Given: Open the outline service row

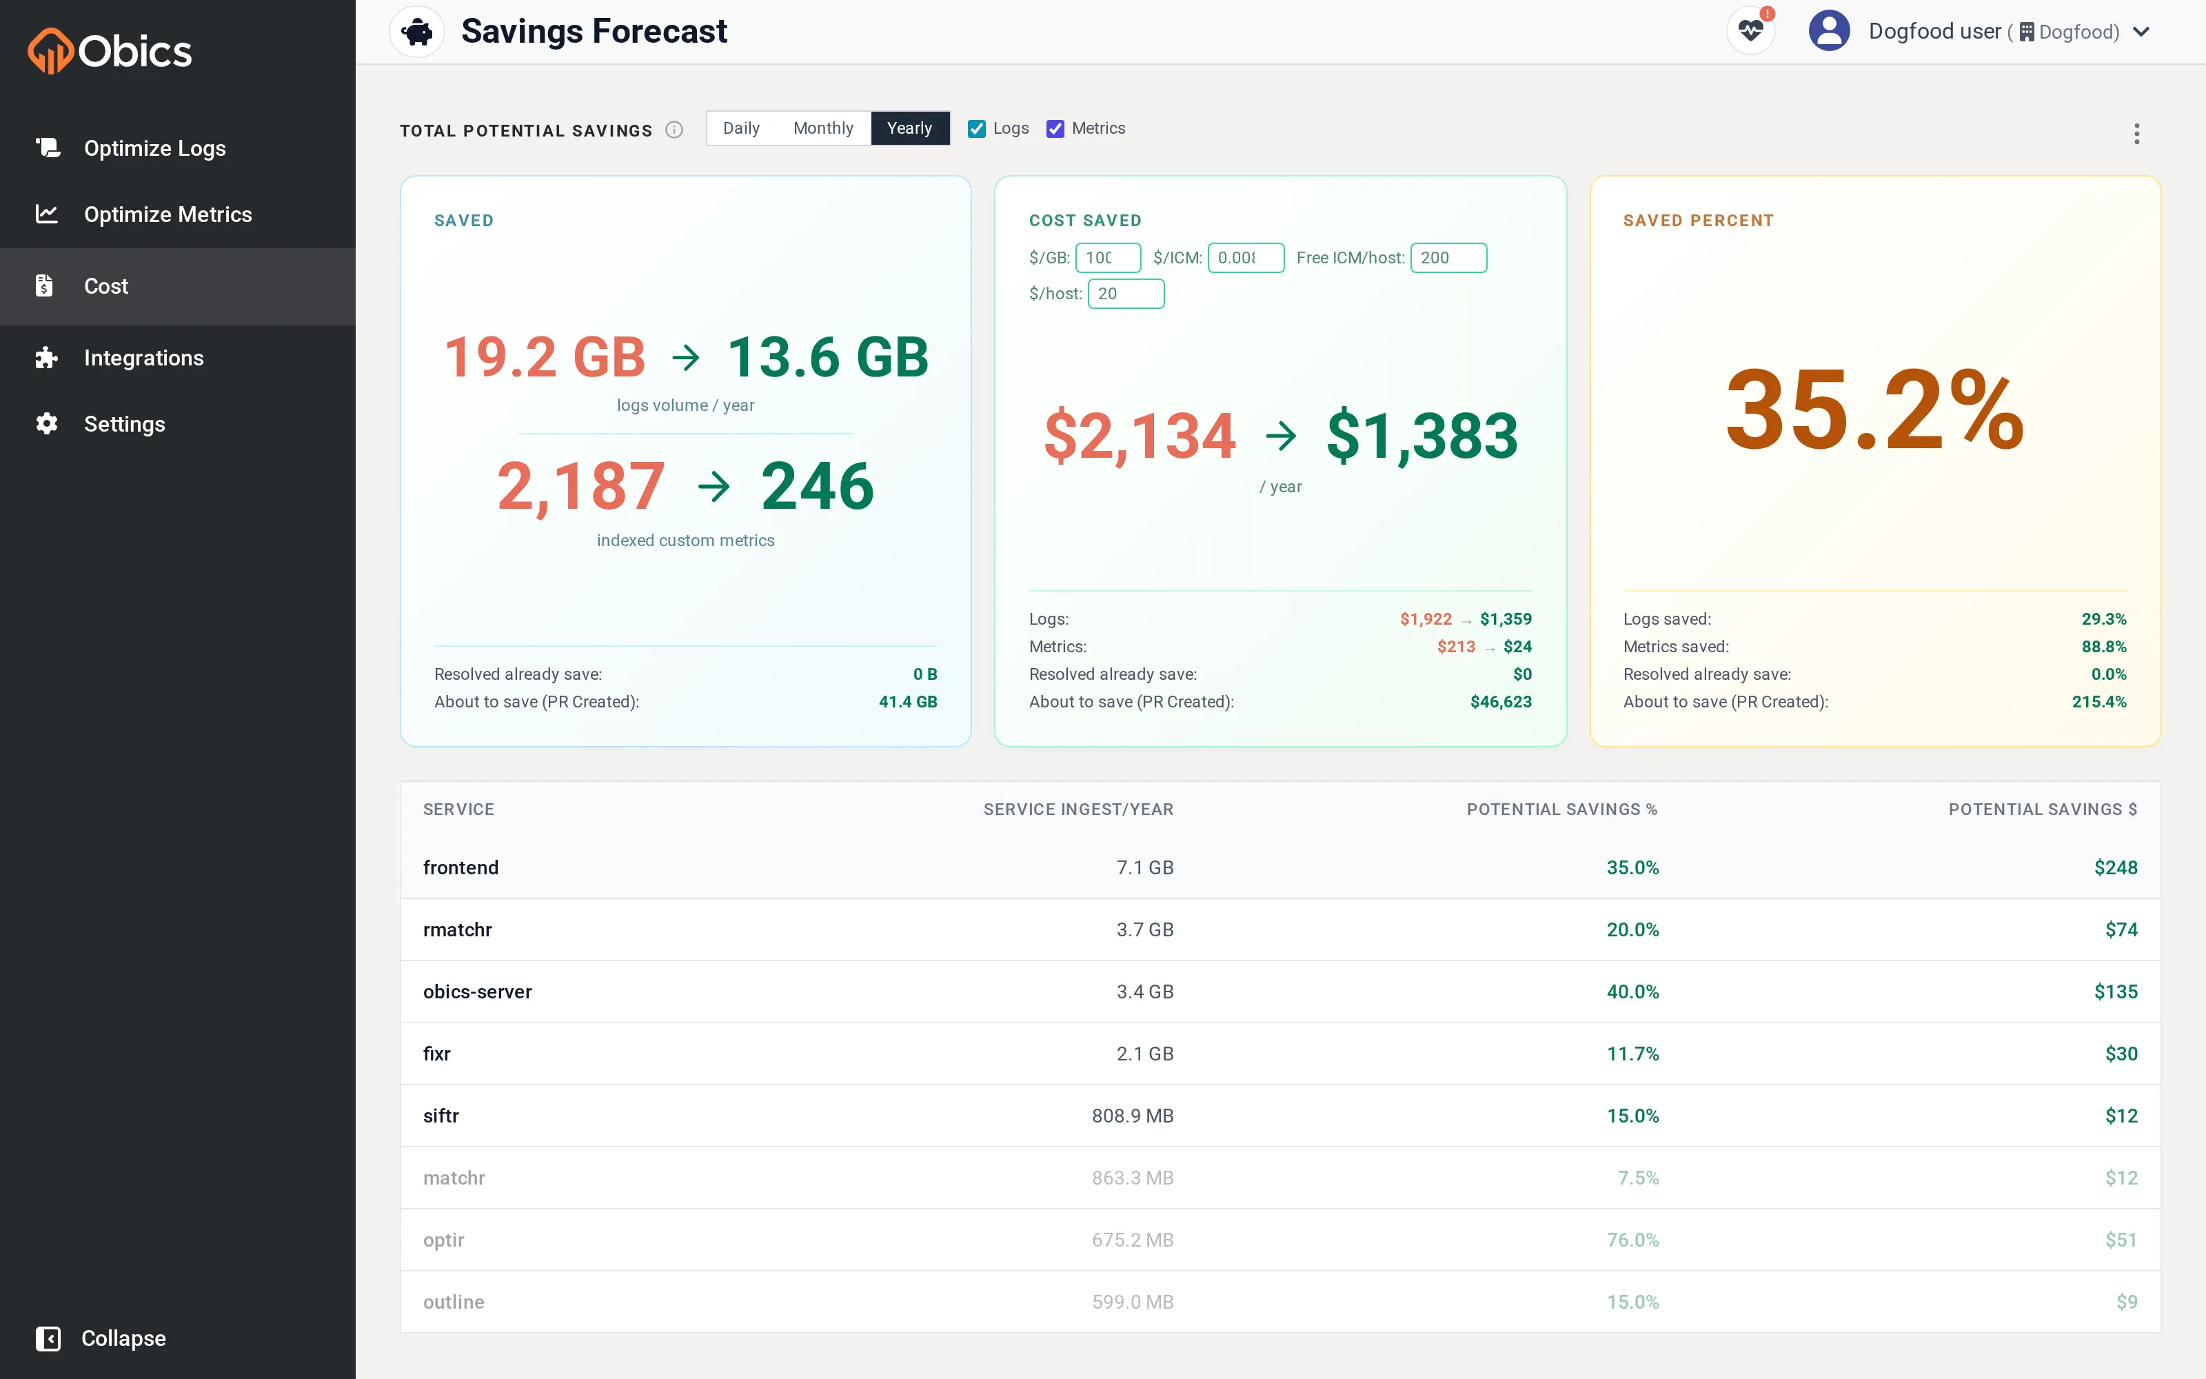Looking at the screenshot, I should click(x=1280, y=1302).
